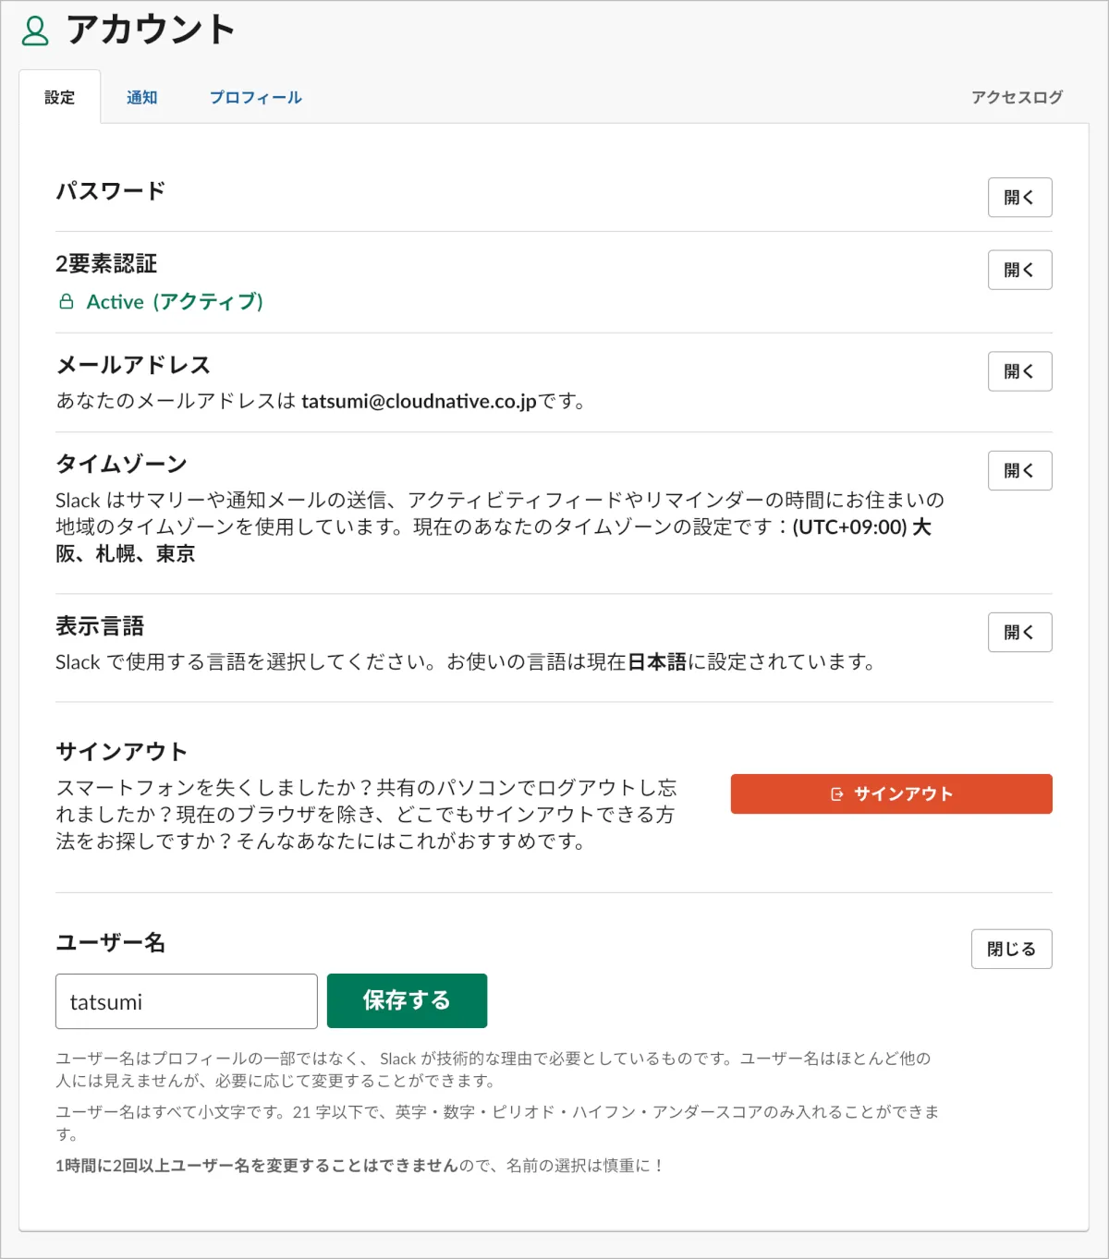Switch to the プロフィール tab
Viewport: 1109px width, 1259px height.
(x=255, y=97)
